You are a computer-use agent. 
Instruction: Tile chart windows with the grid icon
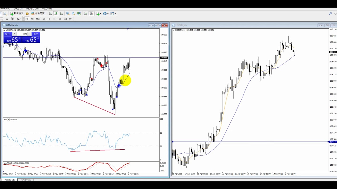[79, 14]
